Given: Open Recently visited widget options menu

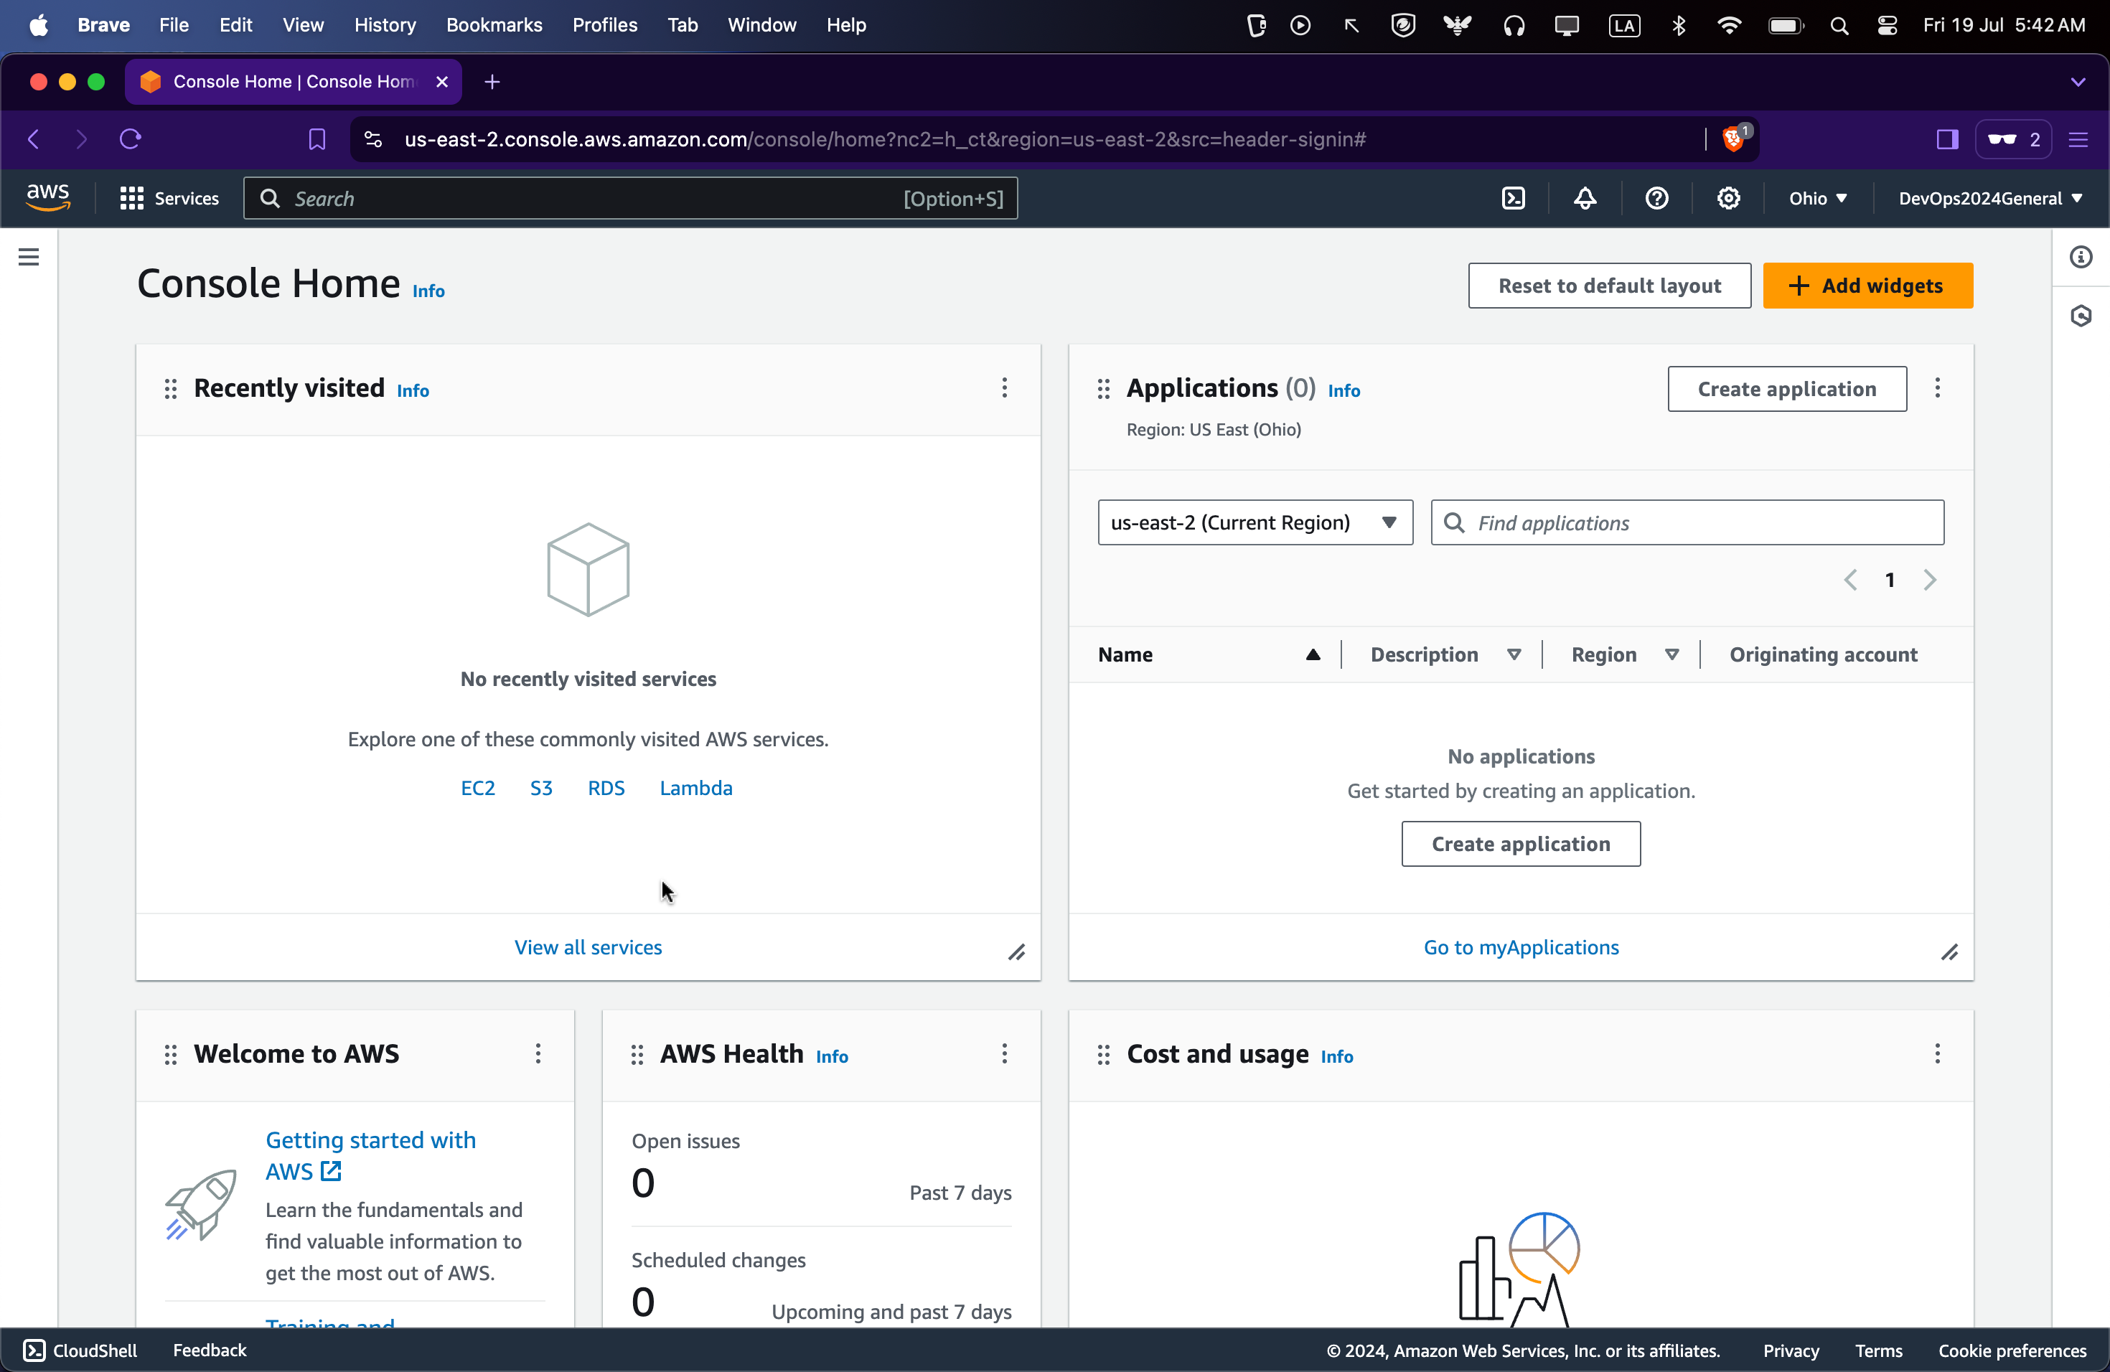Looking at the screenshot, I should [x=1003, y=388].
